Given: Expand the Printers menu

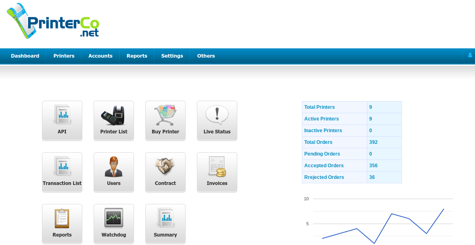Looking at the screenshot, I should click(64, 56).
